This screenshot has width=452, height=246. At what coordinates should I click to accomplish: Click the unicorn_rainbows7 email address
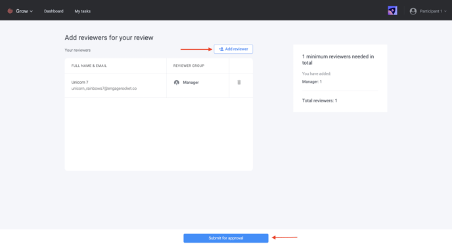pyautogui.click(x=104, y=89)
